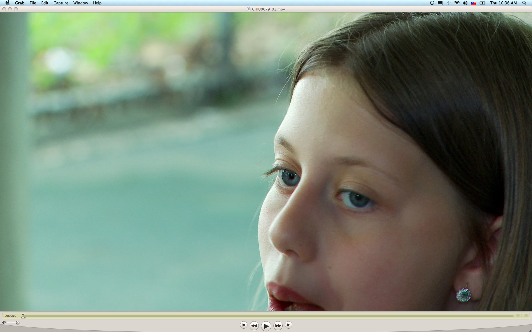The width and height of the screenshot is (532, 332).
Task: Click the display mirroring menu bar icon
Action: click(x=440, y=3)
